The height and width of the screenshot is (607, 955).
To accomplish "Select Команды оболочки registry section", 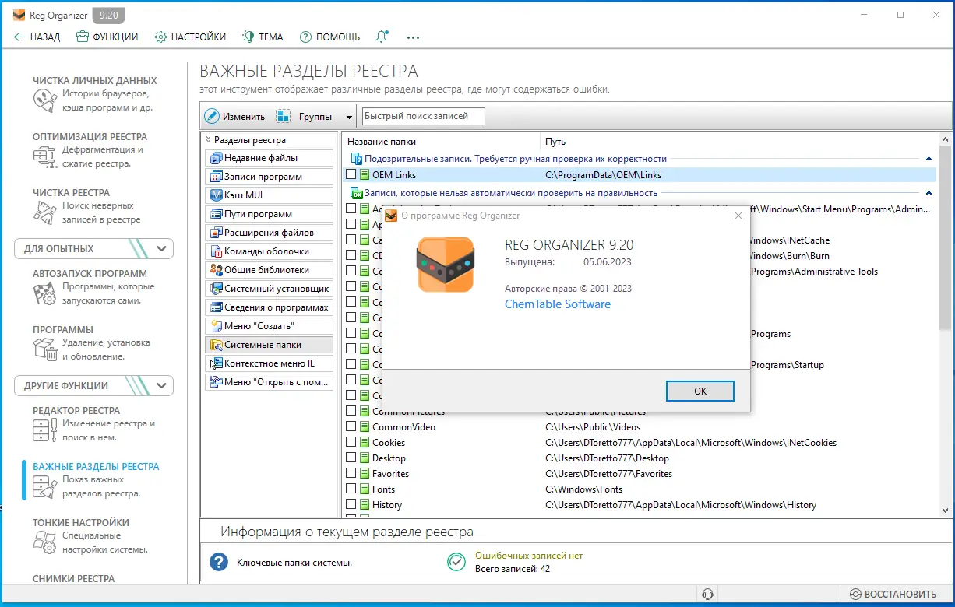I will pyautogui.click(x=269, y=251).
